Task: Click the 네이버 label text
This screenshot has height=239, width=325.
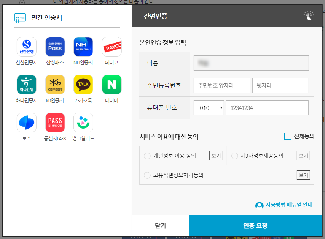Action: point(112,101)
